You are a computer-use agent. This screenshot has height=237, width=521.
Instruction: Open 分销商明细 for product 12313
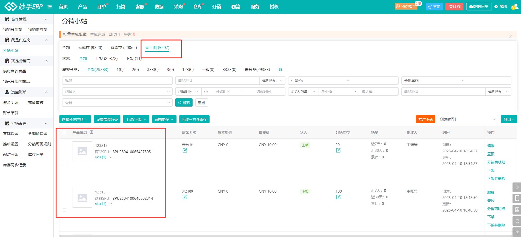pos(496,209)
